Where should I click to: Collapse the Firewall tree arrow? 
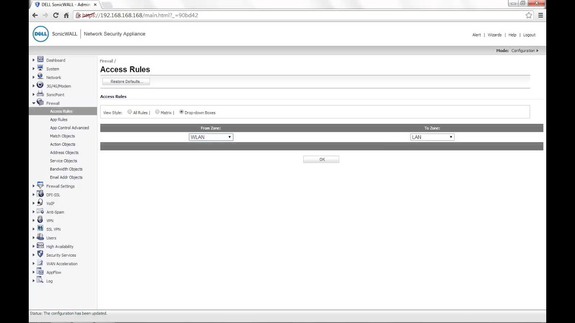click(33, 103)
